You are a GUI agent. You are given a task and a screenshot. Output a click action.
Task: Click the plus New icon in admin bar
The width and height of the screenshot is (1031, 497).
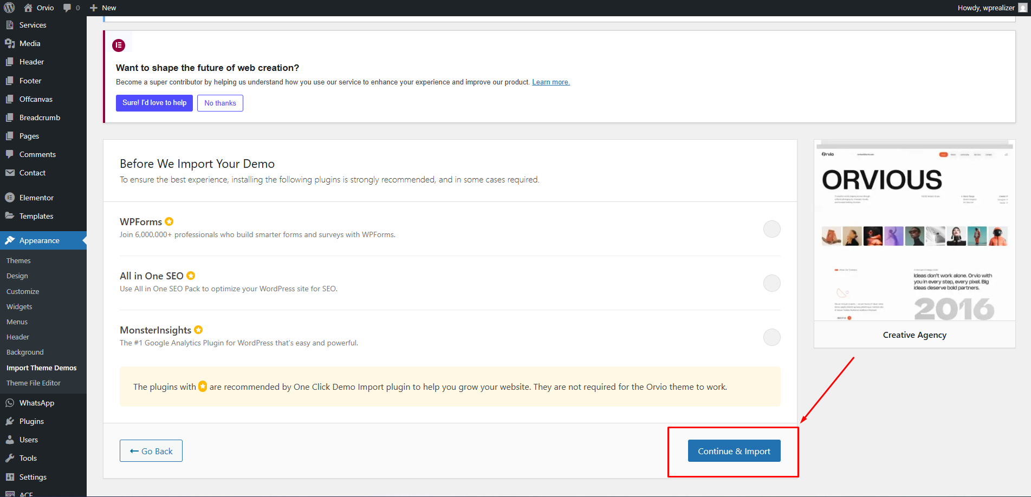click(94, 8)
